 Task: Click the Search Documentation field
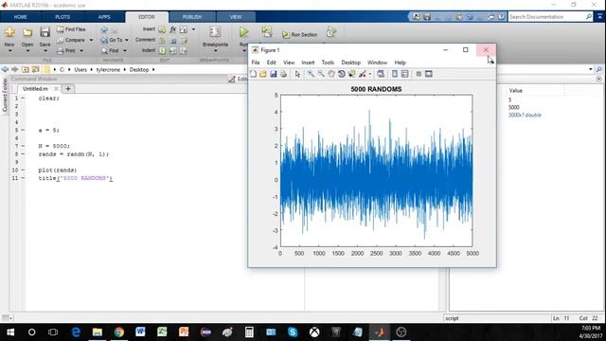[x=546, y=17]
